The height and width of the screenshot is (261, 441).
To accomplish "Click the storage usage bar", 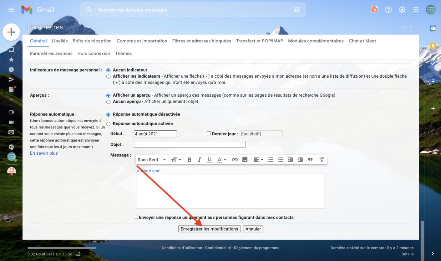I will click(x=62, y=248).
